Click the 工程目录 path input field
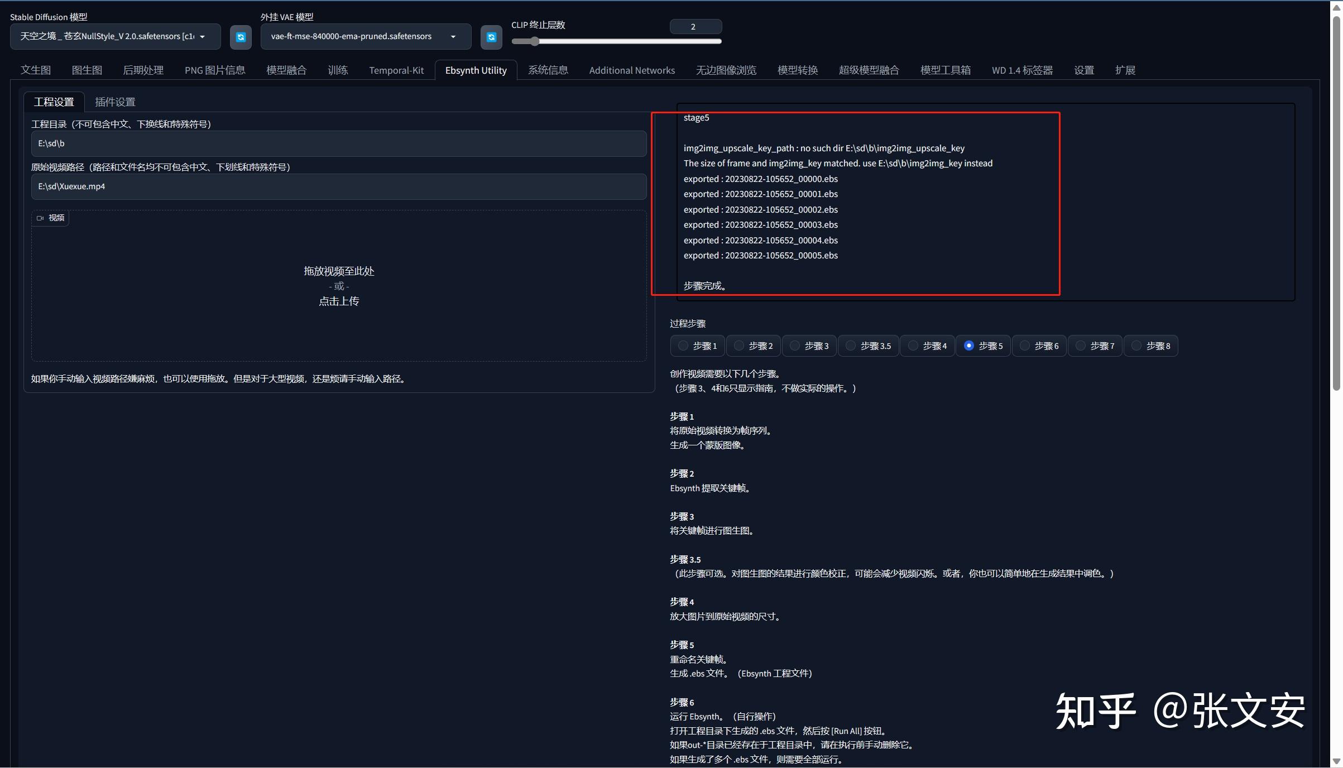 pos(339,143)
